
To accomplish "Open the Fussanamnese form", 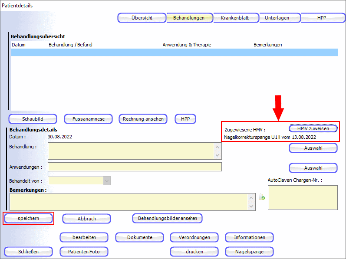I will 88,119.
